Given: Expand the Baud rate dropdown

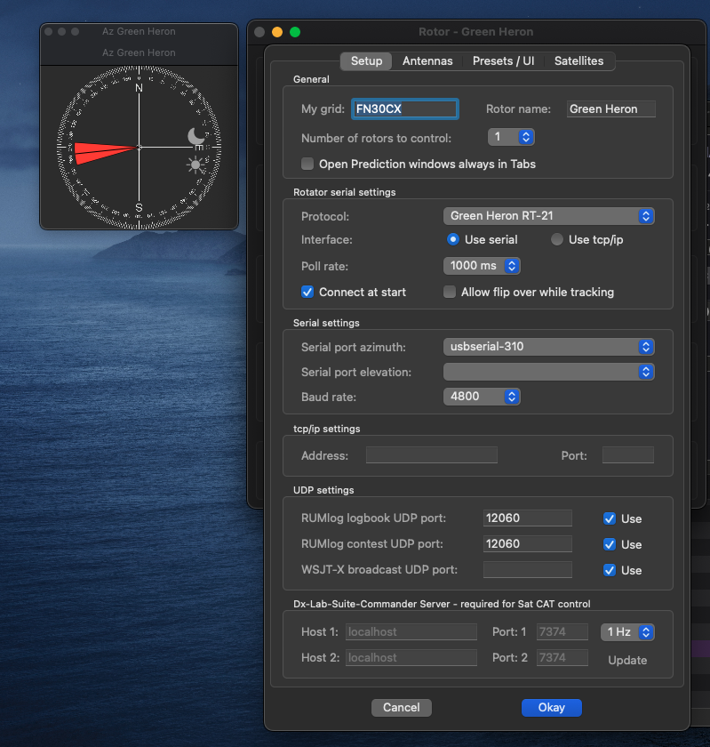Looking at the screenshot, I should (482, 397).
